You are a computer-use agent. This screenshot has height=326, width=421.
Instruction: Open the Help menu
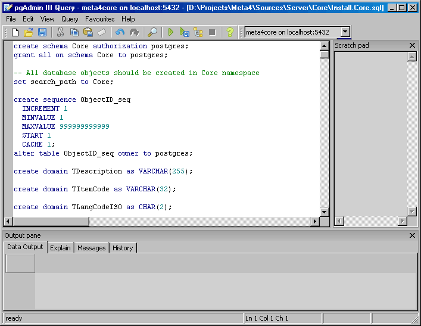[x=128, y=19]
